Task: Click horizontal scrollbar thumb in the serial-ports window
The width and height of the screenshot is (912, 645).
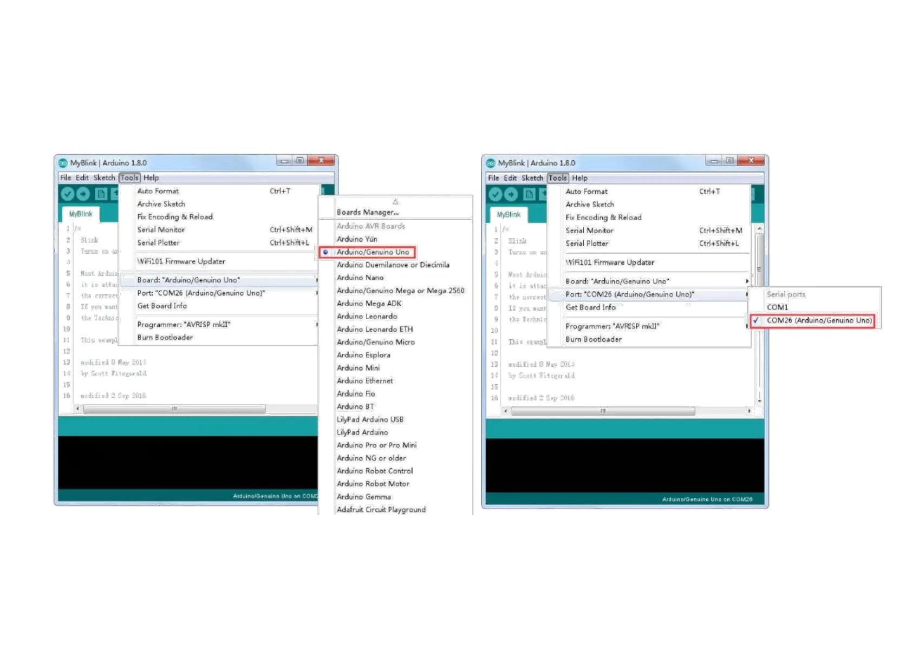Action: point(603,411)
